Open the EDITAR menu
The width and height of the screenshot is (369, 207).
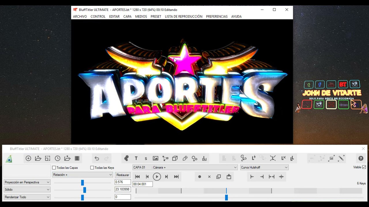tap(114, 17)
